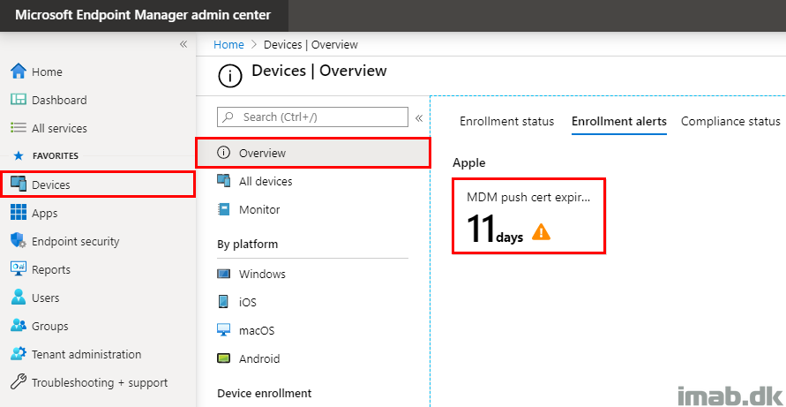786x407 pixels.
Task: Open Troubleshooting + support
Action: 98,382
